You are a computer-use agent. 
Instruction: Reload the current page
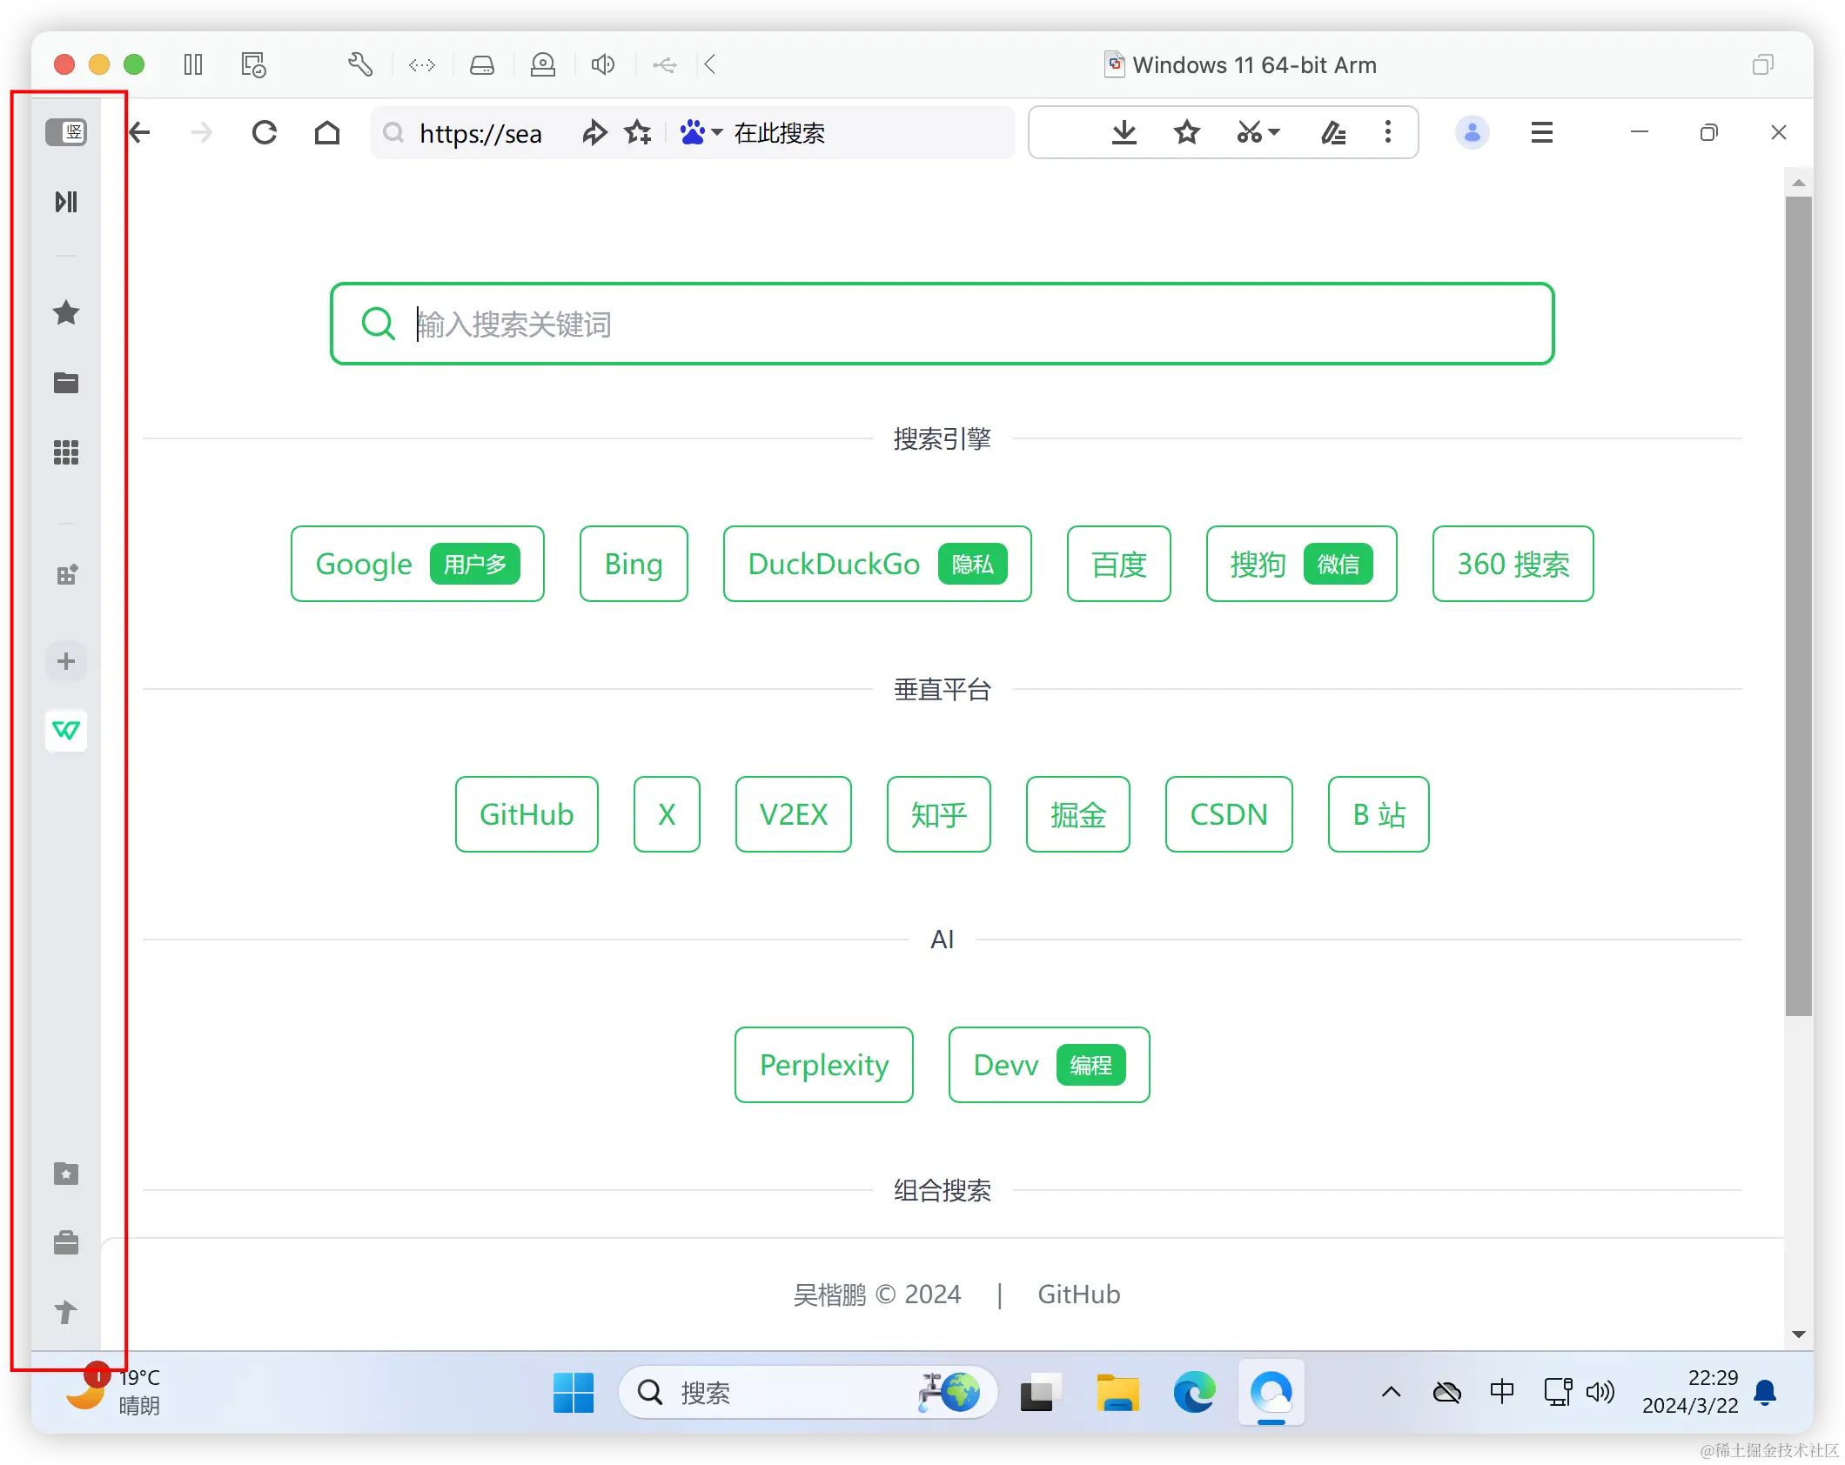click(265, 132)
